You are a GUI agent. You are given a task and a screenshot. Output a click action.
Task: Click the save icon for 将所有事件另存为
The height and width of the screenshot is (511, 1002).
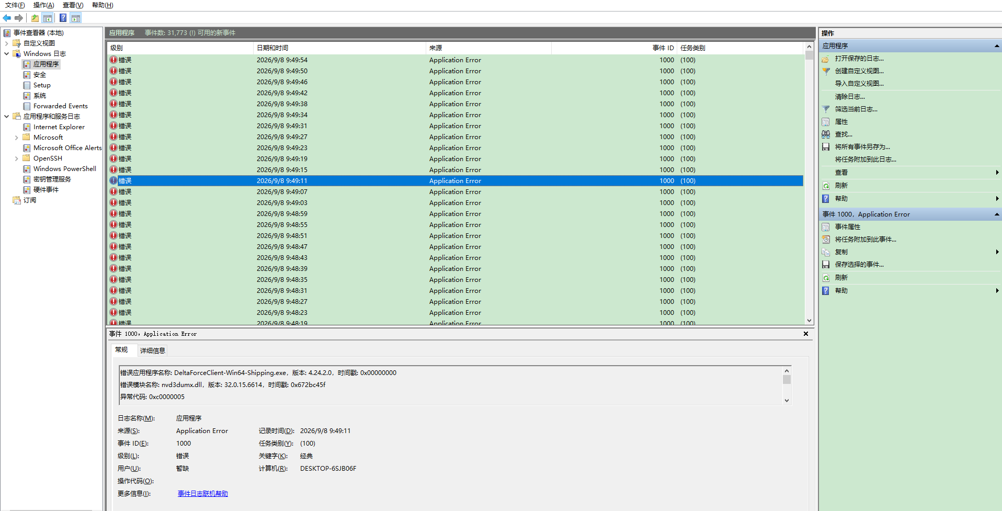(x=826, y=147)
